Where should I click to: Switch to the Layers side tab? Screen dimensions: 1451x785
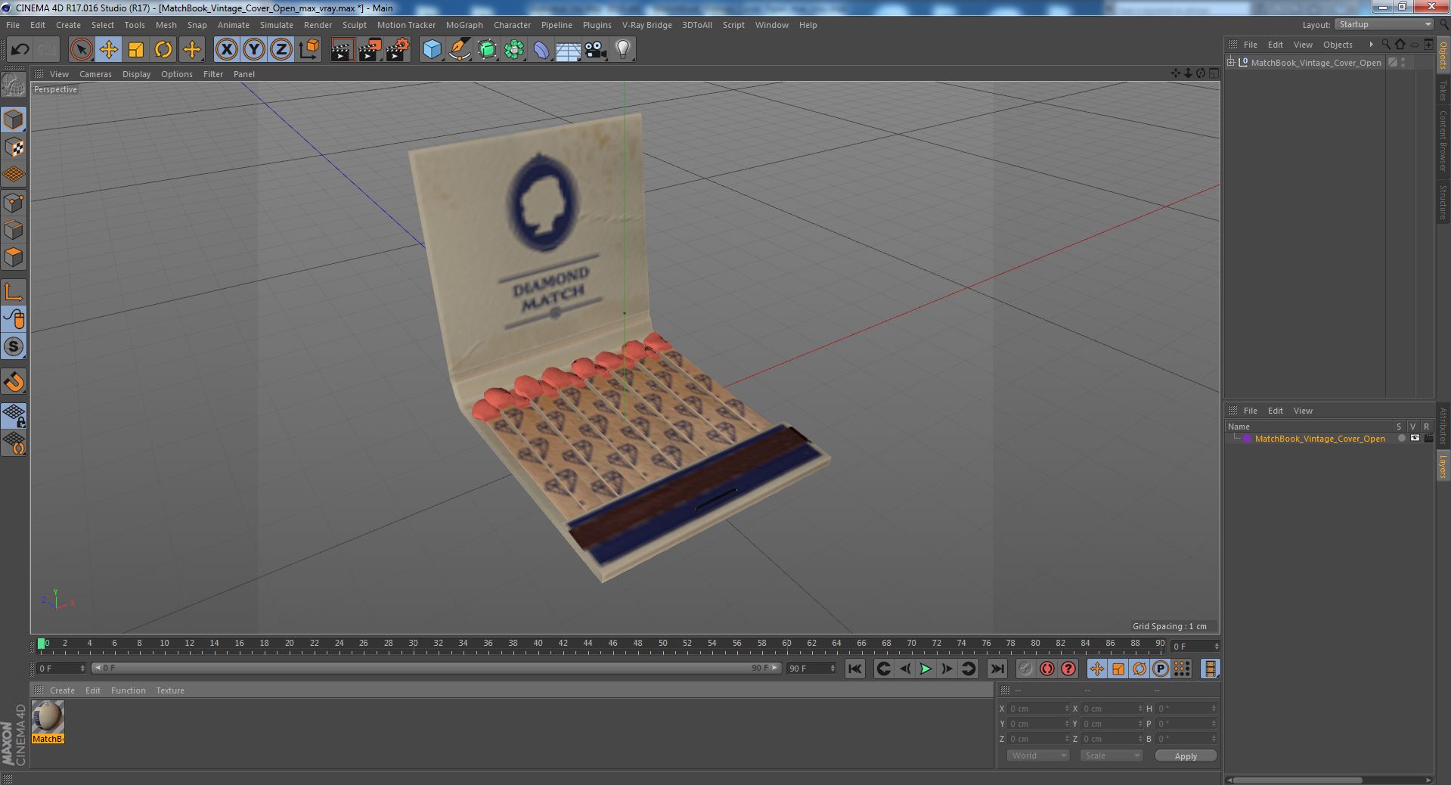[x=1443, y=466]
